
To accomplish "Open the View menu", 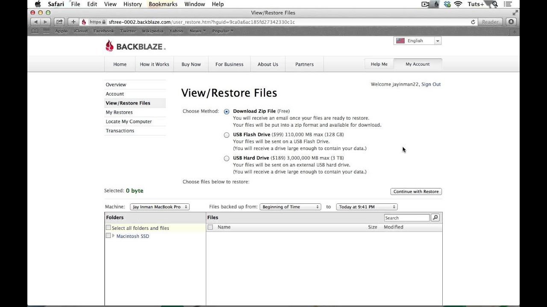I will coord(110,4).
